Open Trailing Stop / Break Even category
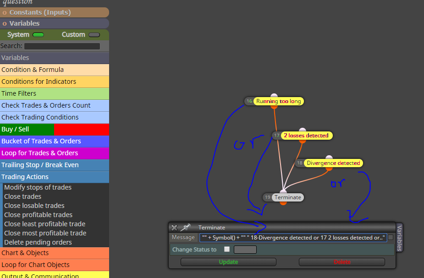 pos(55,165)
